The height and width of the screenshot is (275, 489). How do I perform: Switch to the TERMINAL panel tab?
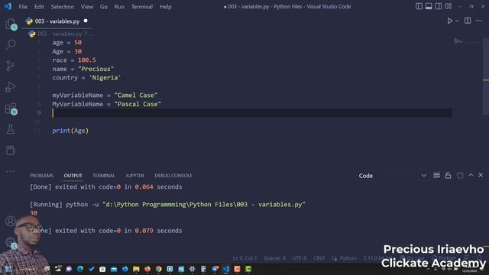click(x=104, y=176)
